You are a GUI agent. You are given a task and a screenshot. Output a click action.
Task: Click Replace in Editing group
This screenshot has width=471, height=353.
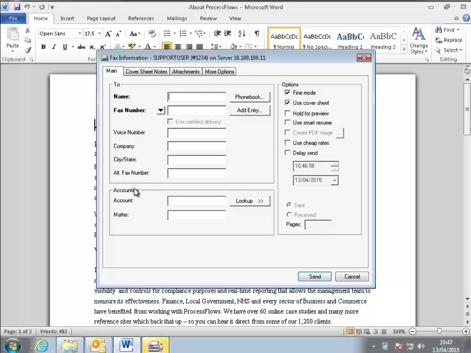(x=449, y=40)
